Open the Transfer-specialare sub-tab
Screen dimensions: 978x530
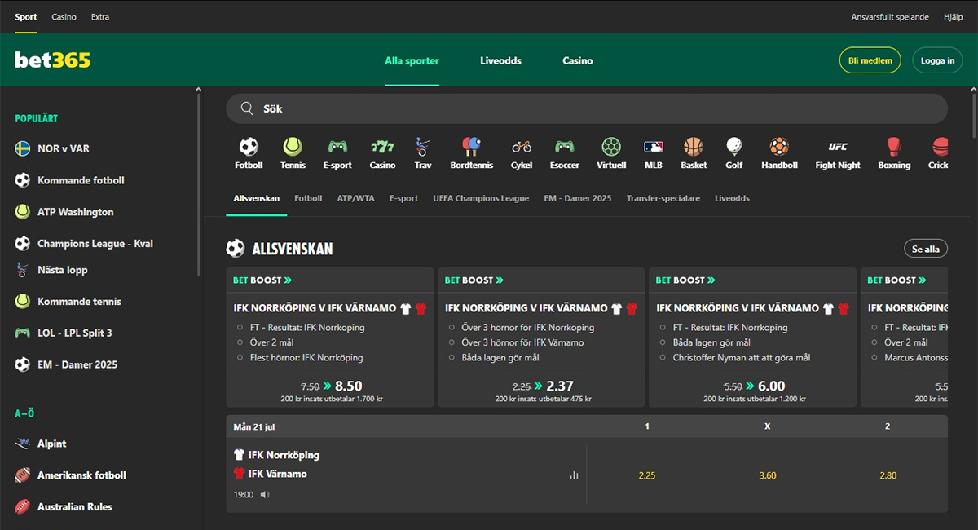[663, 198]
